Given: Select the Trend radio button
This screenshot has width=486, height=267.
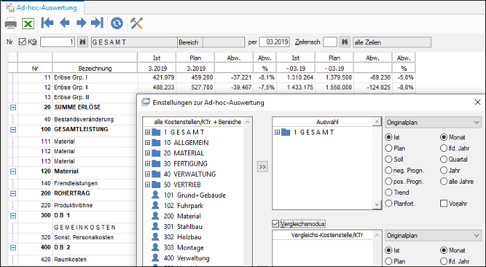Looking at the screenshot, I should 388,192.
